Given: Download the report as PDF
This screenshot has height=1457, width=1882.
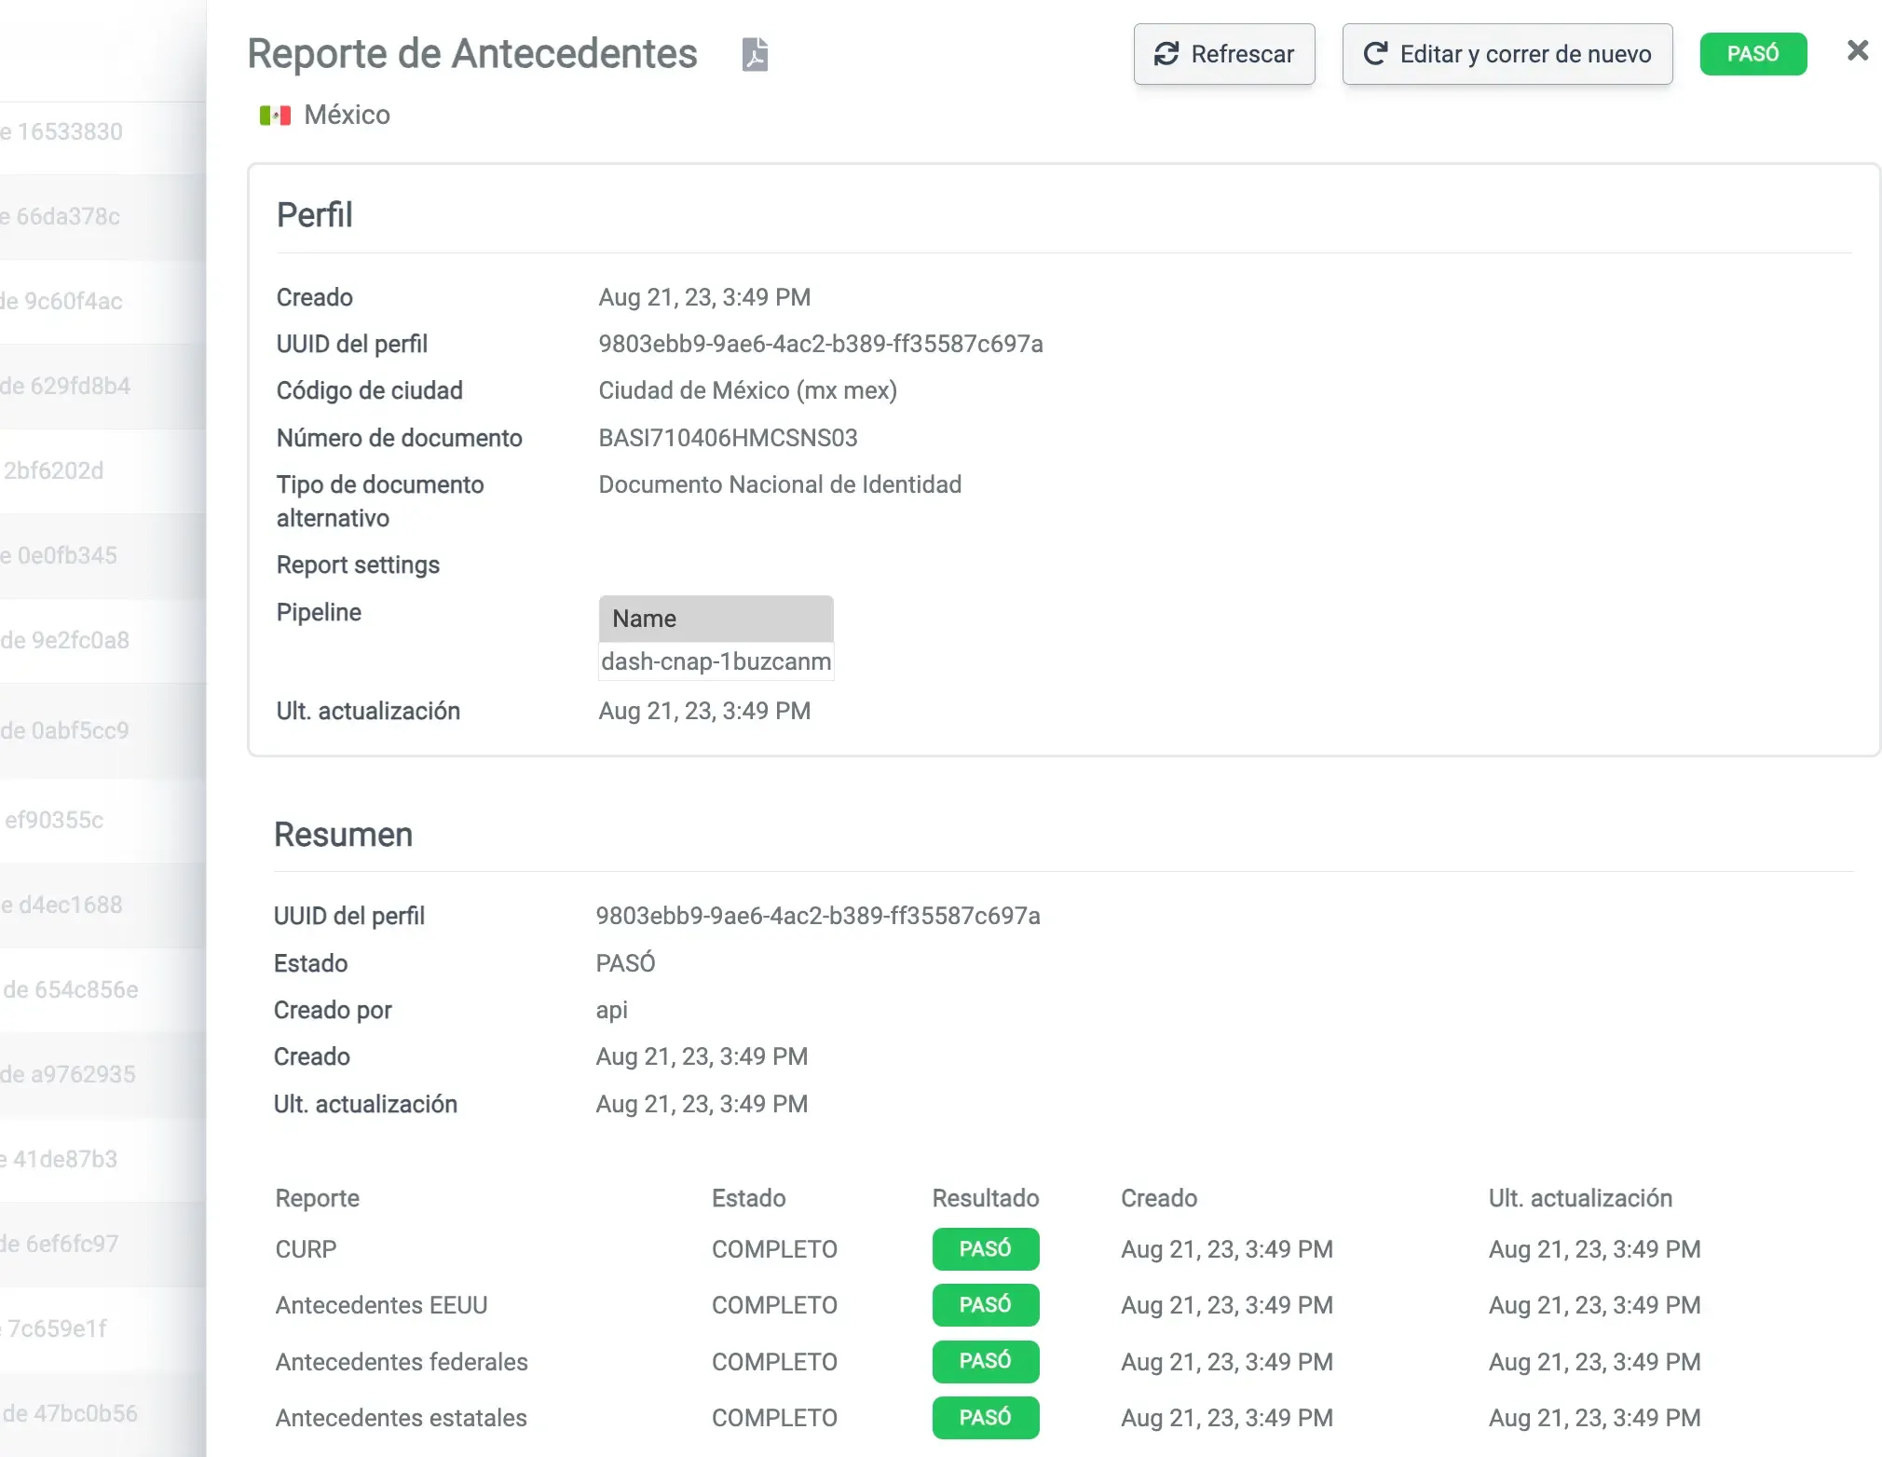Looking at the screenshot, I should click(x=755, y=54).
